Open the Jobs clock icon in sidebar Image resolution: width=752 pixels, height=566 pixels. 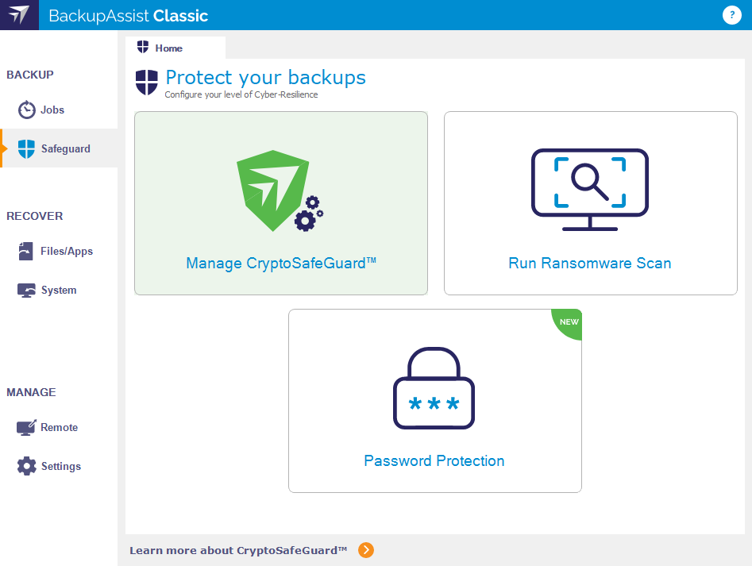click(27, 110)
